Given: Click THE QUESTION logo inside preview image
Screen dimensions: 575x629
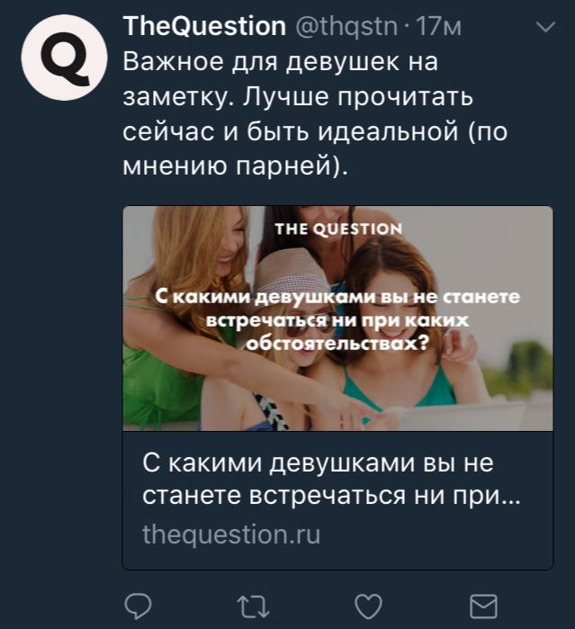Looking at the screenshot, I should tap(338, 229).
